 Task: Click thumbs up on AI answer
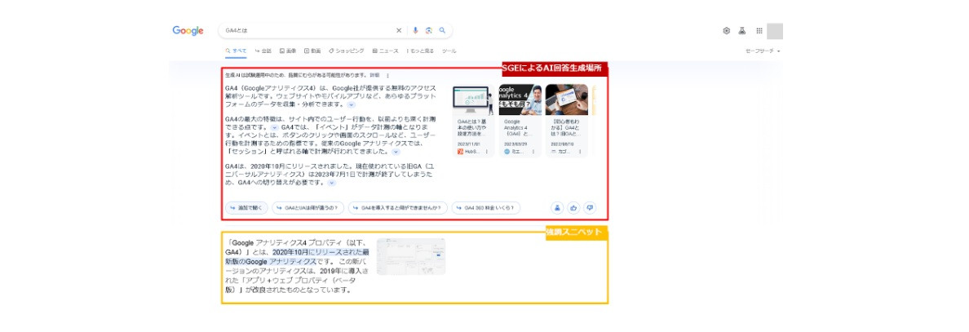pos(573,208)
